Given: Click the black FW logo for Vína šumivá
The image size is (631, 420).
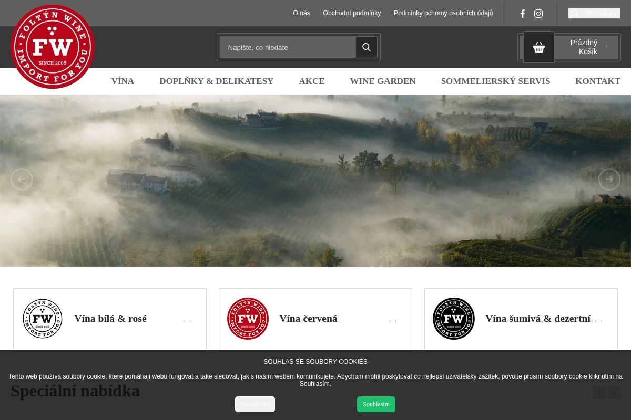Looking at the screenshot, I should coord(454,319).
